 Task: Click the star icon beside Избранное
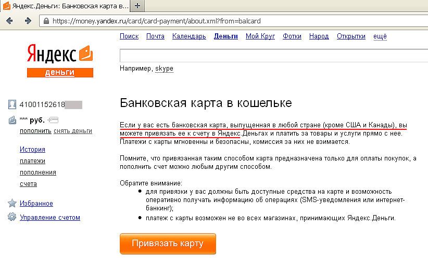pos(12,203)
